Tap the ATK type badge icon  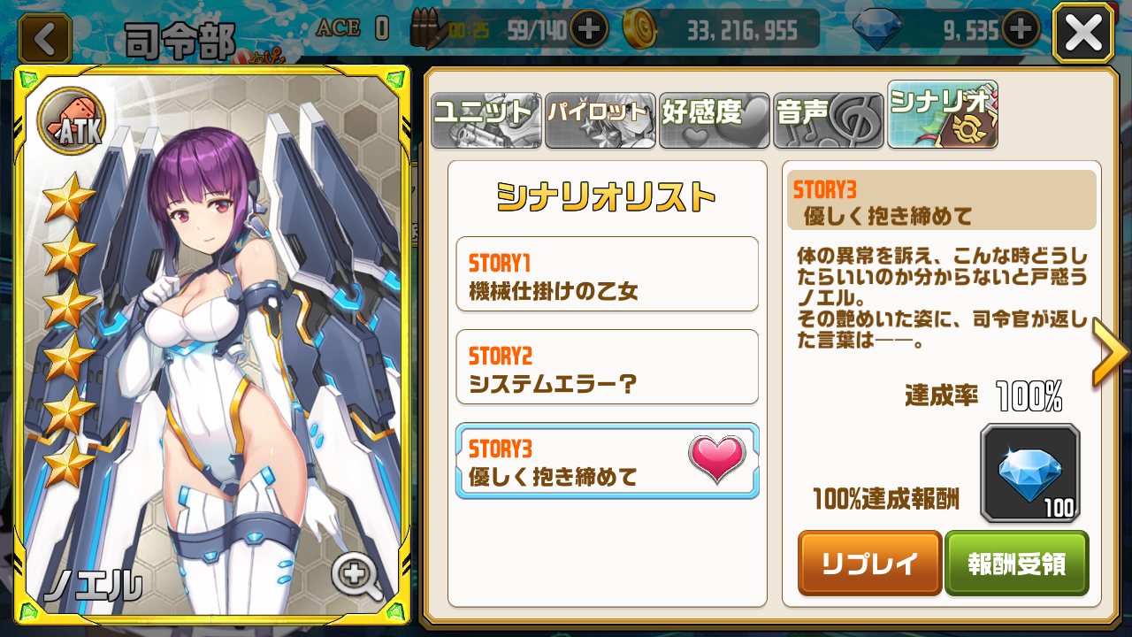[71, 120]
